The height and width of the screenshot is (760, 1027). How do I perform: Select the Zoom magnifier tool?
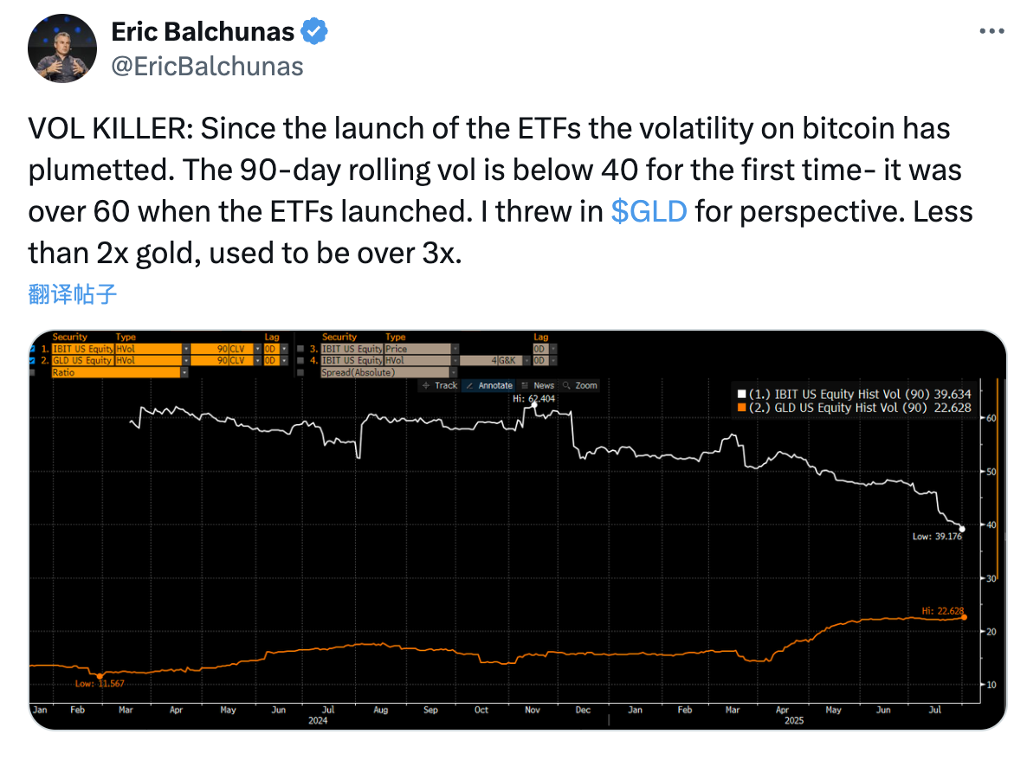coord(580,385)
